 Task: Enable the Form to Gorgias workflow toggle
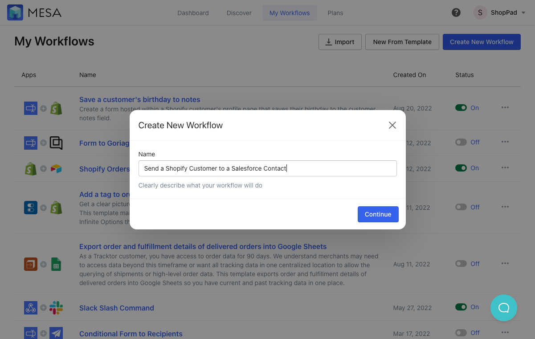click(461, 142)
